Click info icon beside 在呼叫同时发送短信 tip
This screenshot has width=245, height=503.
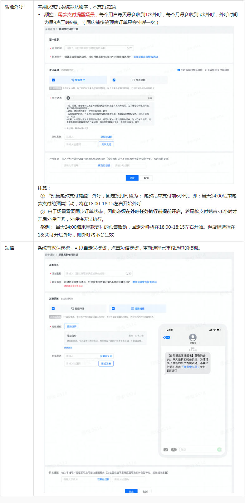[179, 70]
